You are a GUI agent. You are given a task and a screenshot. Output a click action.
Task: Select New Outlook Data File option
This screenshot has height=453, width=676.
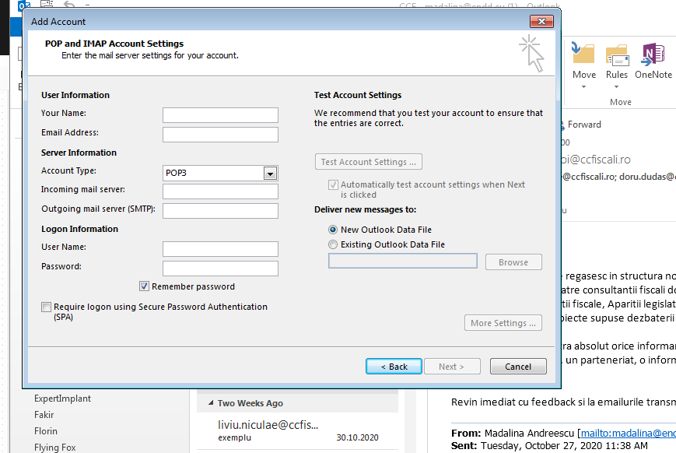[x=334, y=230]
